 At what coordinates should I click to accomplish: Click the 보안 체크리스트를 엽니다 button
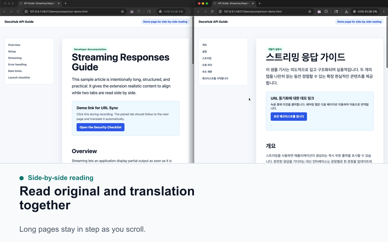tap(289, 116)
